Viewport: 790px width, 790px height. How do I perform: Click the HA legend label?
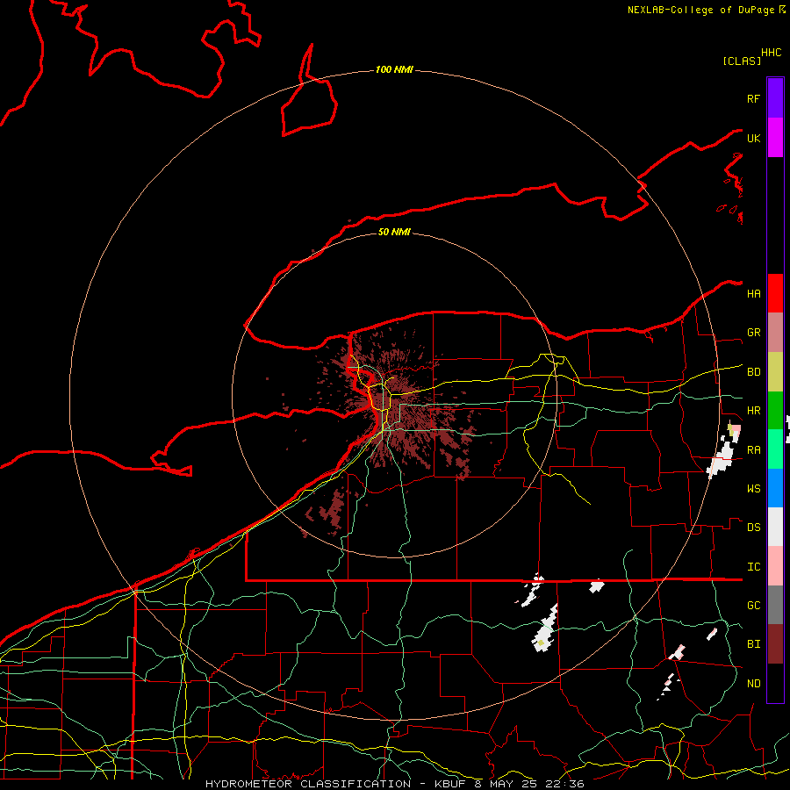click(x=753, y=294)
